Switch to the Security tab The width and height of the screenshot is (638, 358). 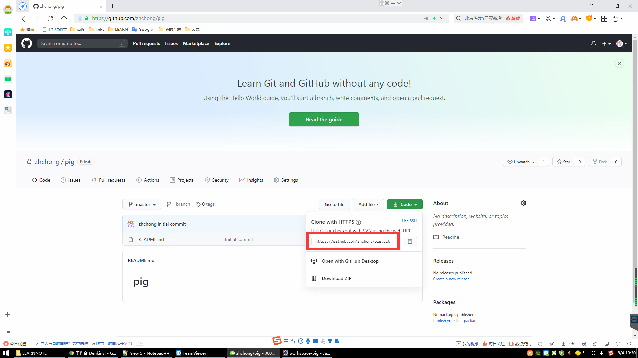point(217,180)
